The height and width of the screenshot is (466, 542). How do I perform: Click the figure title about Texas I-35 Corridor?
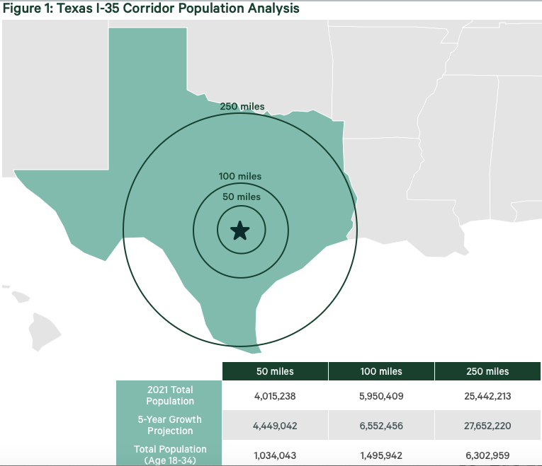coord(151,8)
